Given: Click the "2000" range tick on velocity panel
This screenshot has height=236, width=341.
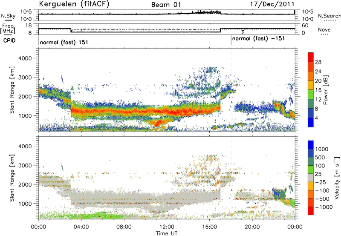Looking at the screenshot, I should coord(25,184).
